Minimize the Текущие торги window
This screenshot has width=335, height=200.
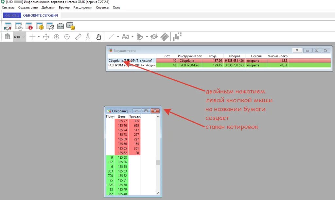click(308, 50)
